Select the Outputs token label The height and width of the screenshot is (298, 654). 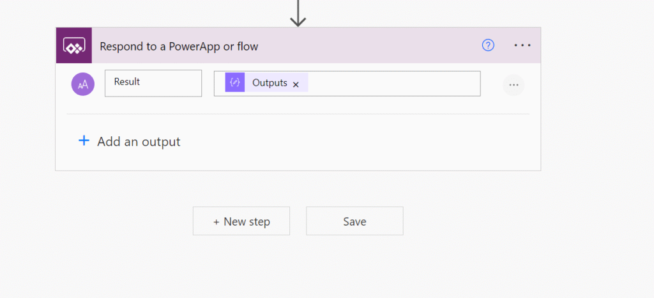point(270,82)
